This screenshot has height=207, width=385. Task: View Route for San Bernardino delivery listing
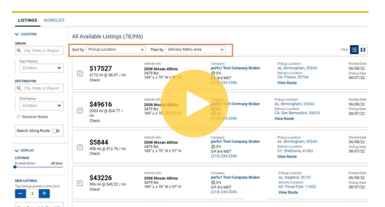tap(284, 118)
